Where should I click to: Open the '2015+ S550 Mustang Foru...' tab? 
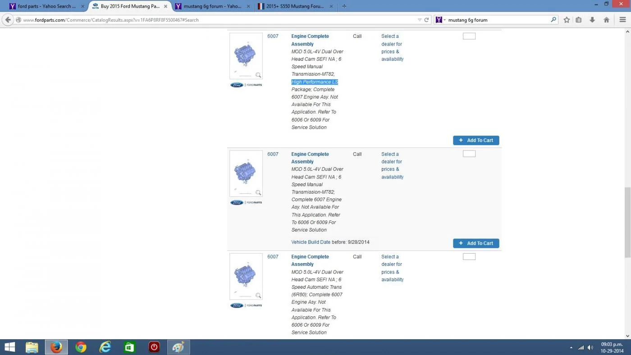coord(295,6)
